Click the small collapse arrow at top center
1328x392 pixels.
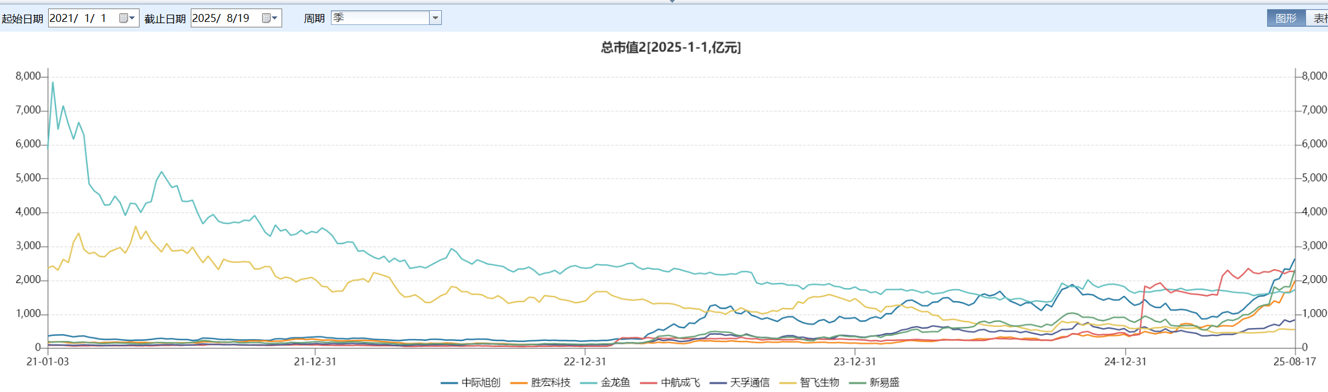pos(672,2)
